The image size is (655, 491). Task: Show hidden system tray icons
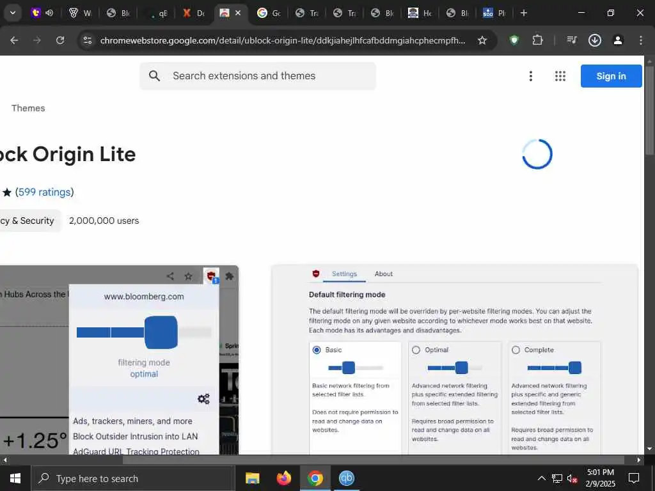click(x=541, y=478)
